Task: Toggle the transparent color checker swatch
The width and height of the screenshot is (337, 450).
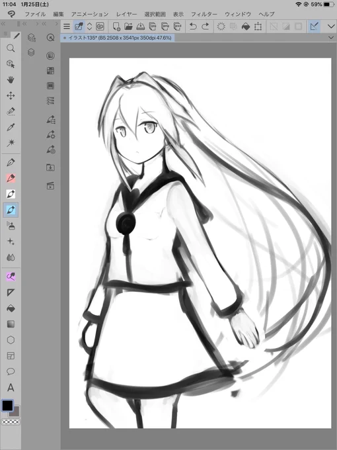Action: pos(11,422)
